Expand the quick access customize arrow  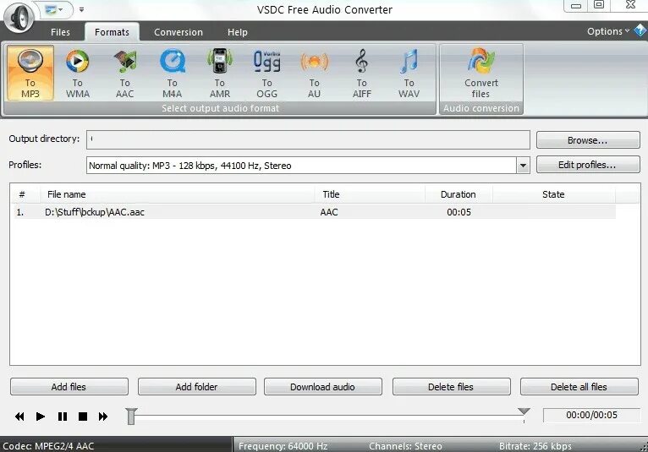81,9
